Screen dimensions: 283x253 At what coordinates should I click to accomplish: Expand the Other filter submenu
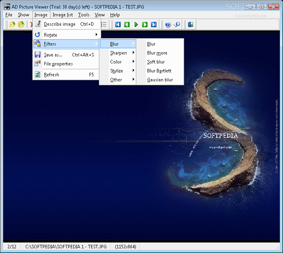click(118, 80)
